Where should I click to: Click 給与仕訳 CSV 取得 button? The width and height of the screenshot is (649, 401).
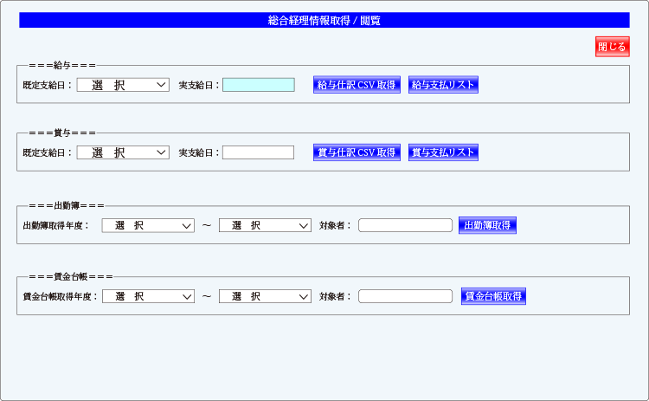[357, 85]
